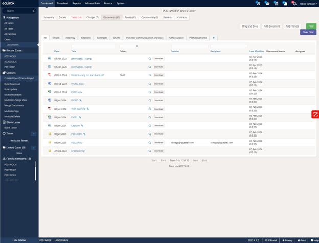The height and width of the screenshot is (243, 319).
Task: Click the Add Document button
Action: point(271,26)
